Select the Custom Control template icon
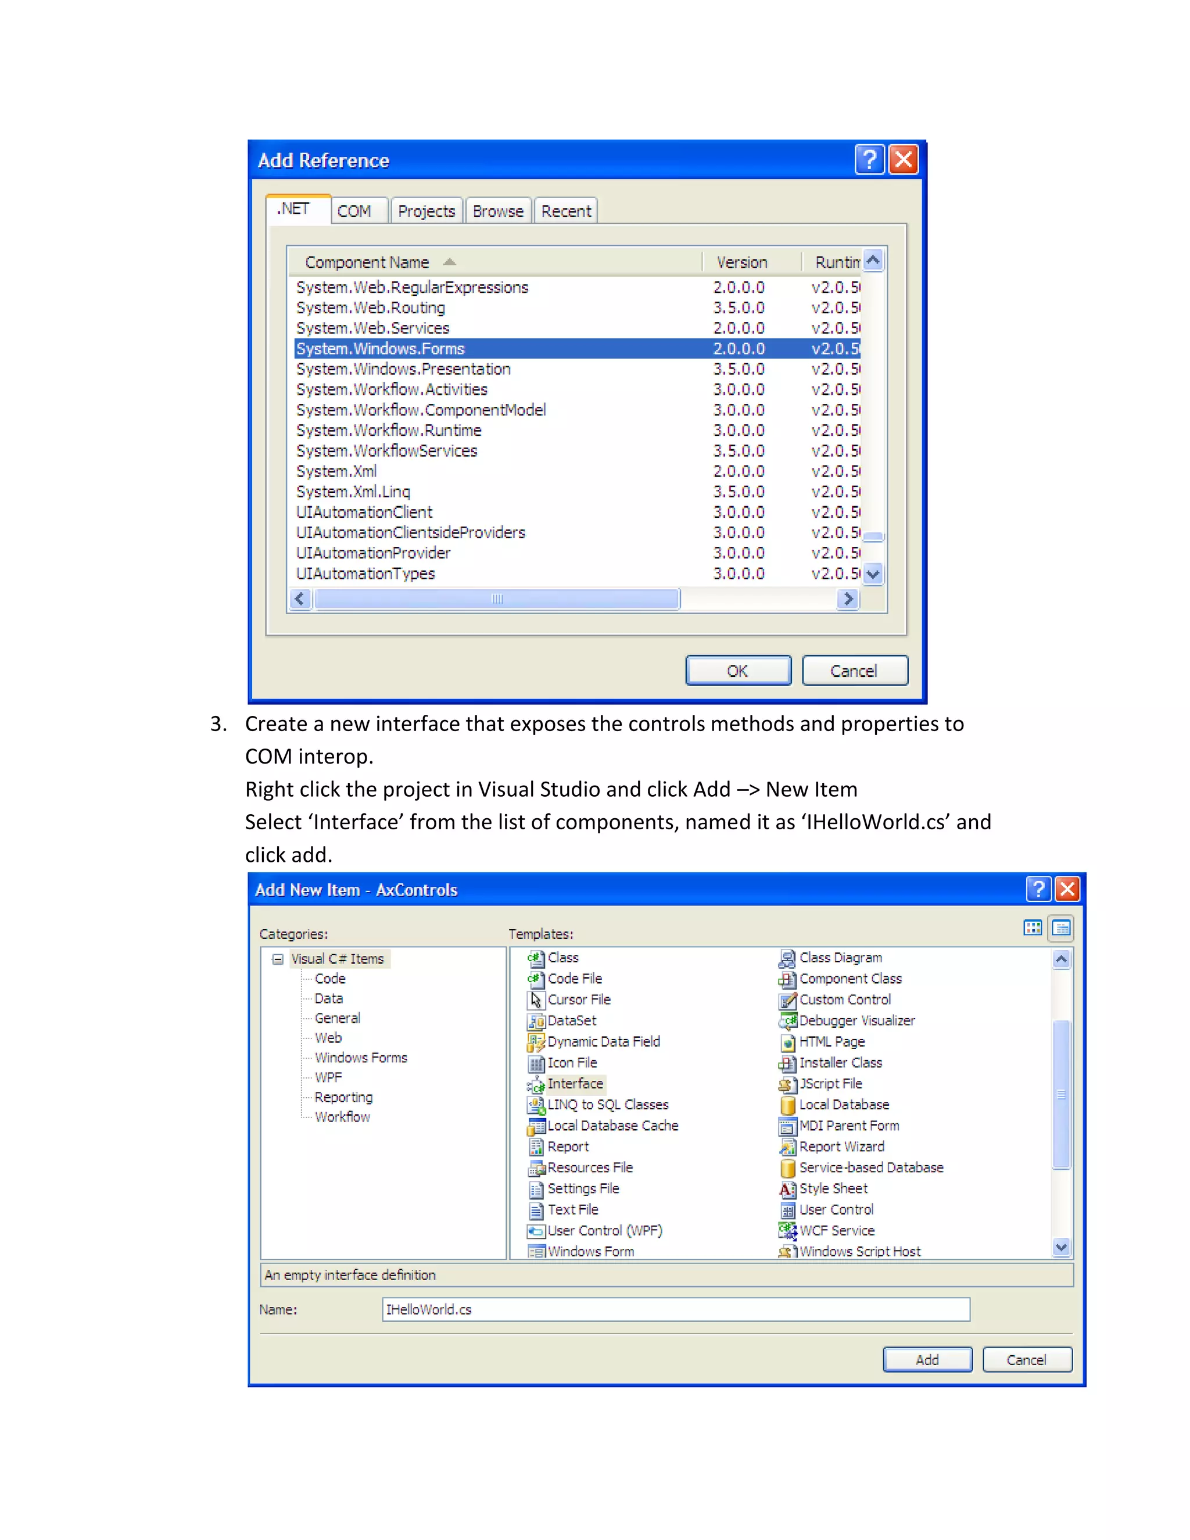The width and height of the screenshot is (1190, 1540). pos(787,1001)
